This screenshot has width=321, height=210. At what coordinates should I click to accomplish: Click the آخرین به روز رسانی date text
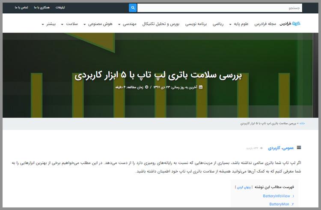(x=175, y=87)
